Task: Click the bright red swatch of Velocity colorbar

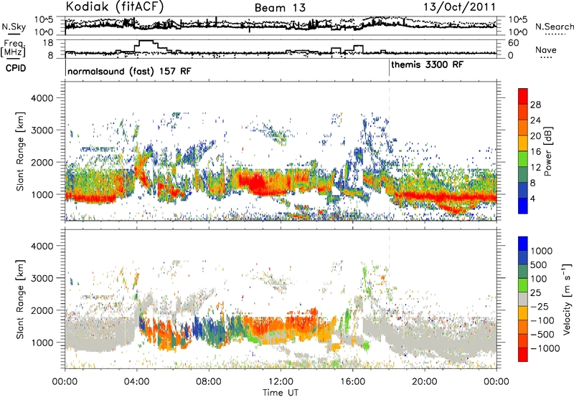Action: (x=523, y=355)
